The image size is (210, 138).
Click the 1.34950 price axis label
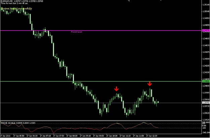[x=206, y=18]
